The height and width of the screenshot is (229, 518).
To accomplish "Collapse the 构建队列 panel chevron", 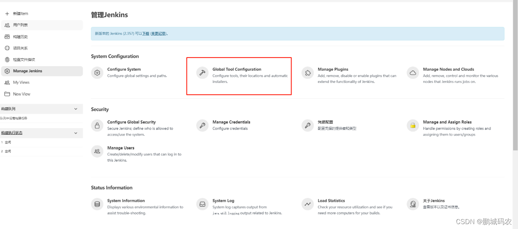I will point(76,109).
